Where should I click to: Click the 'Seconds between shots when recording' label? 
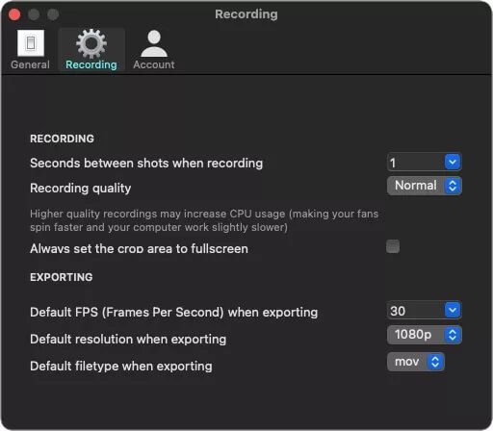(146, 163)
